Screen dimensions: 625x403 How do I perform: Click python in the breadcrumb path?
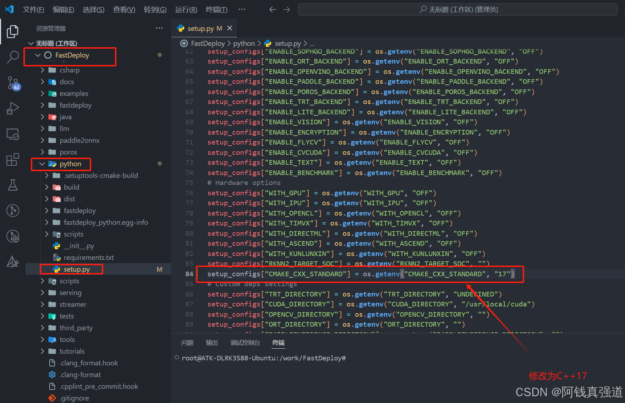(x=244, y=43)
